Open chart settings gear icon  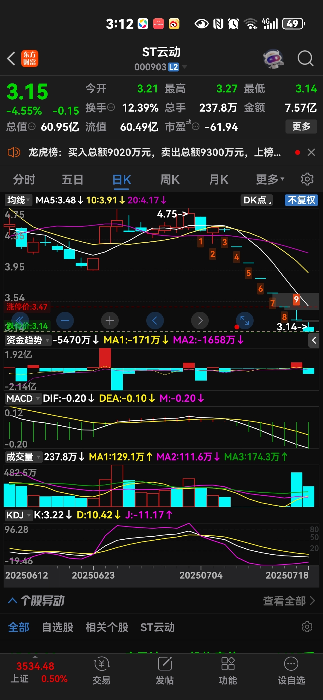pyautogui.click(x=307, y=179)
